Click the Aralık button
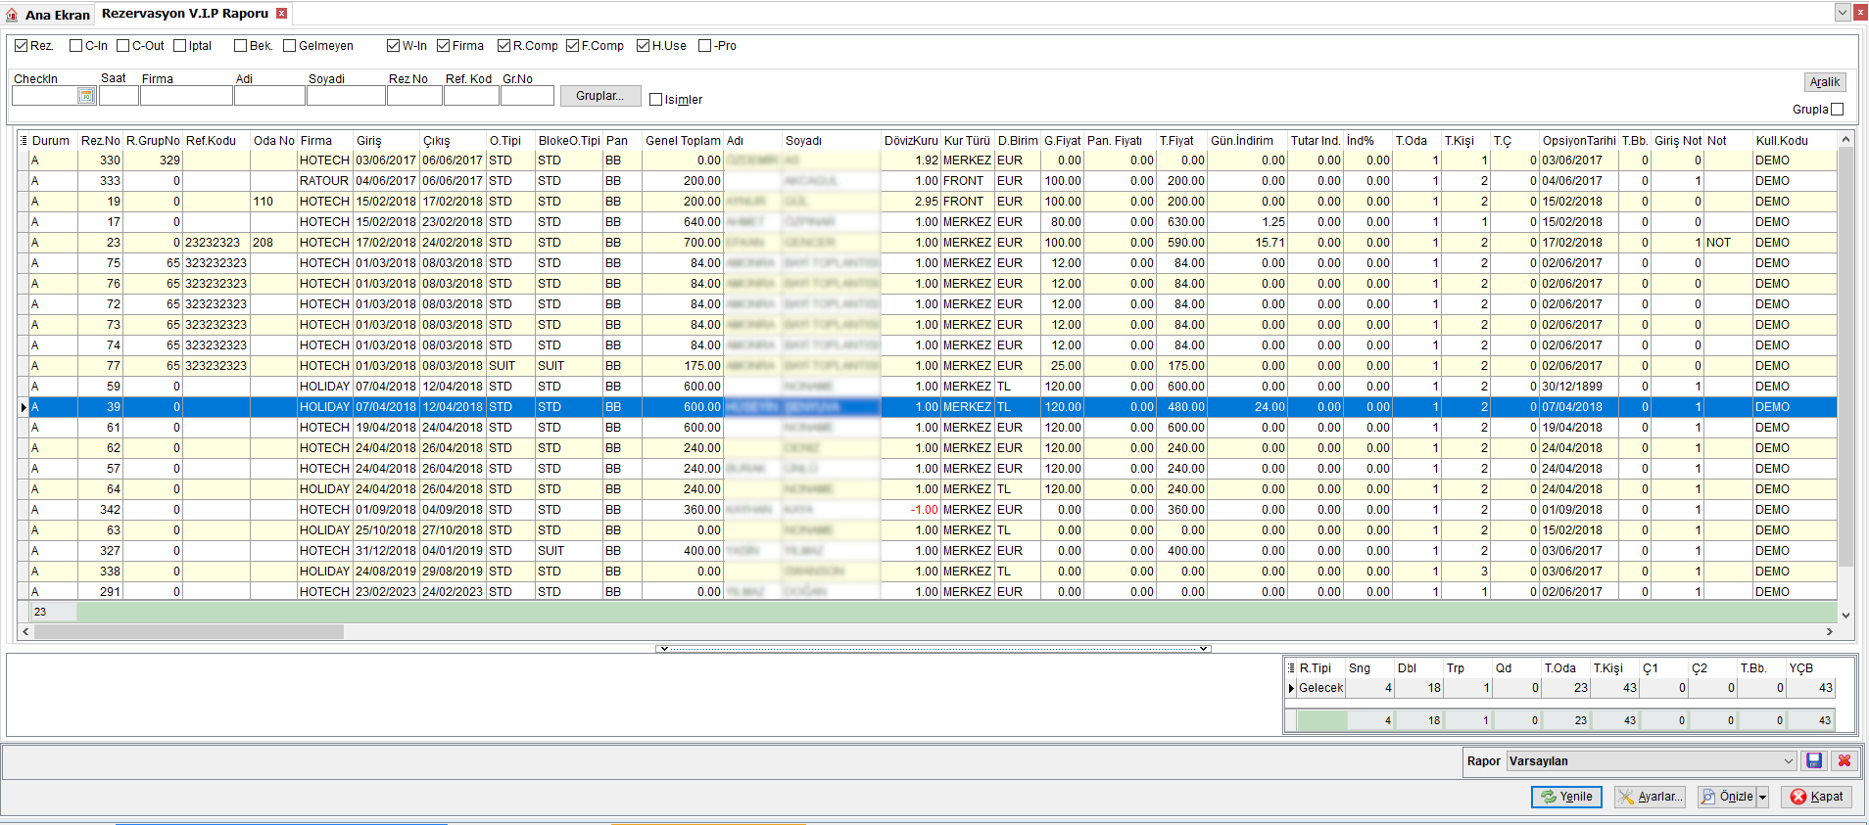This screenshot has width=1869, height=825. pos(1825,82)
